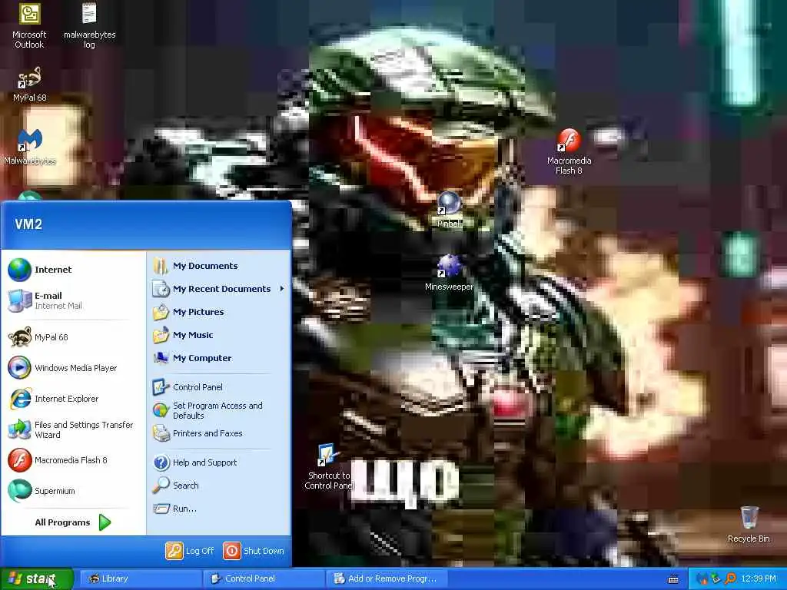This screenshot has width=787, height=590.
Task: Launch Files and Settings Transfer Wizard
Action: [73, 429]
